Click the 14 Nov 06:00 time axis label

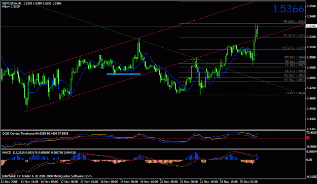click(49, 181)
